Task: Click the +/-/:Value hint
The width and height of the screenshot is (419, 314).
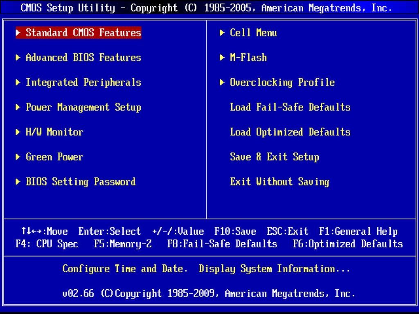Action: 178,231
